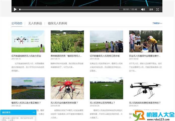Click the date 2017-05-11

click(x=55, y=59)
